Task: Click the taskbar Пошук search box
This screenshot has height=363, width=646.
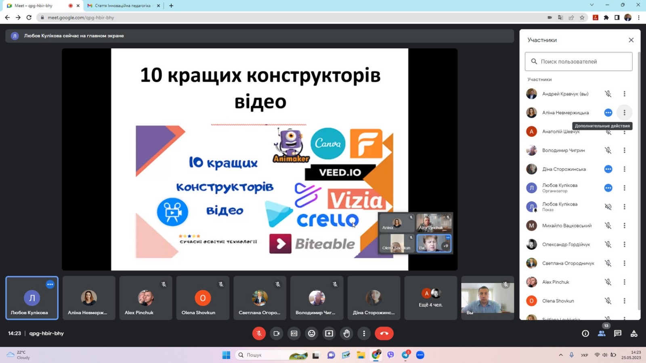Action: tap(272, 355)
